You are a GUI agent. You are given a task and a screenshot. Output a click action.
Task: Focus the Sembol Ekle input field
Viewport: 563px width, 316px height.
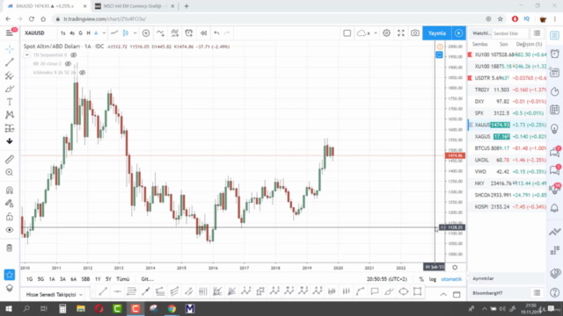(x=509, y=33)
